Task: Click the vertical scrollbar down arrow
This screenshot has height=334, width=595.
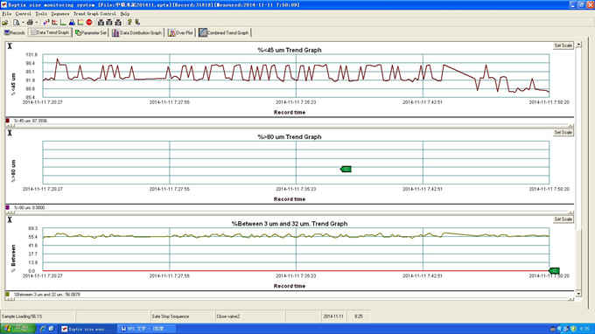Action: [578, 294]
